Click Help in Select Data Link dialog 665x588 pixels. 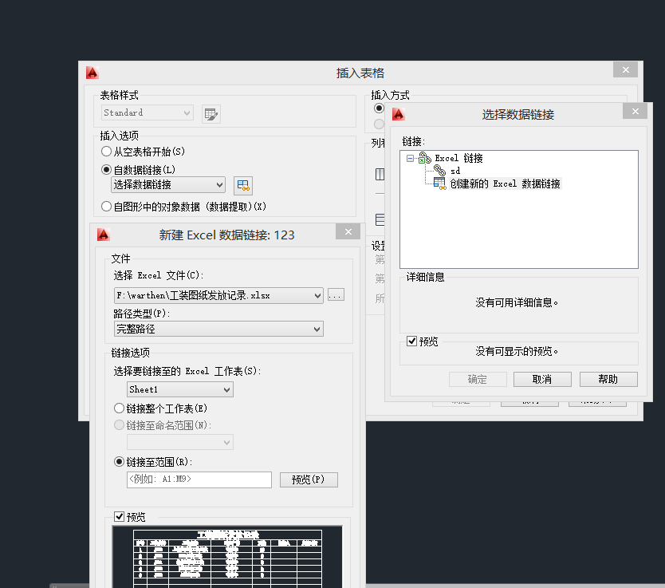click(x=608, y=379)
